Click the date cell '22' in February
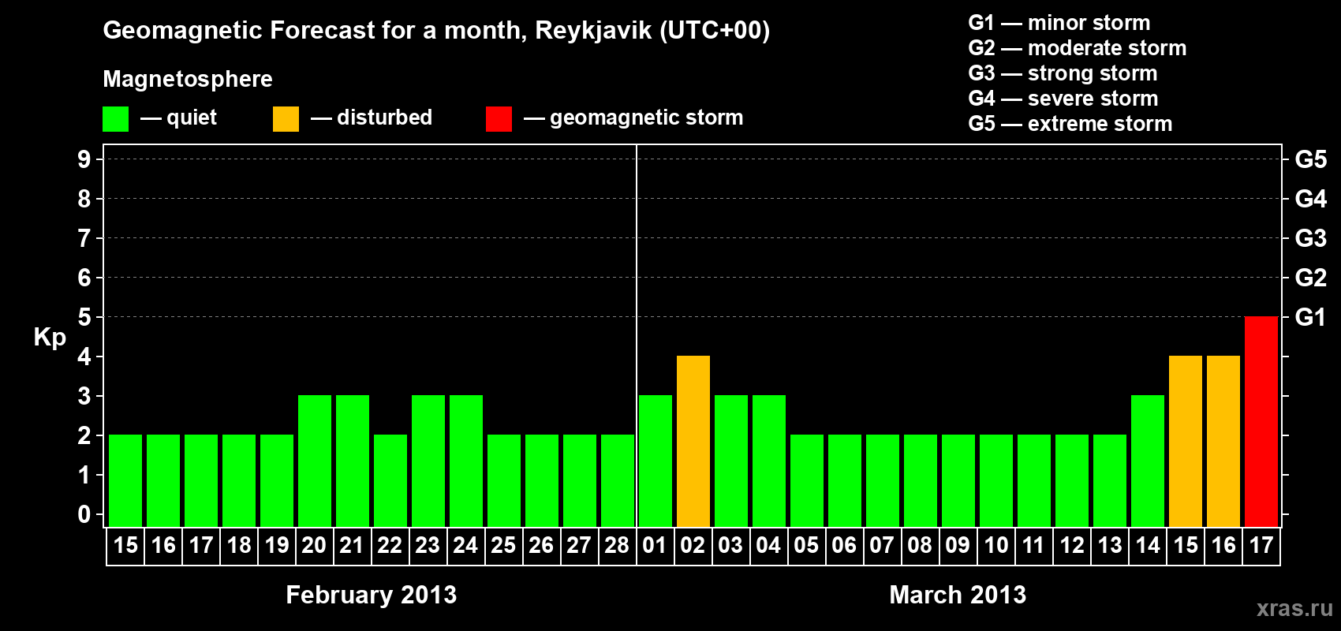This screenshot has width=1341, height=631. click(390, 546)
